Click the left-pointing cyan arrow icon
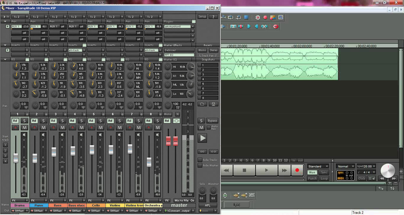Screen dimensions: 404x215 pos(256,26)
